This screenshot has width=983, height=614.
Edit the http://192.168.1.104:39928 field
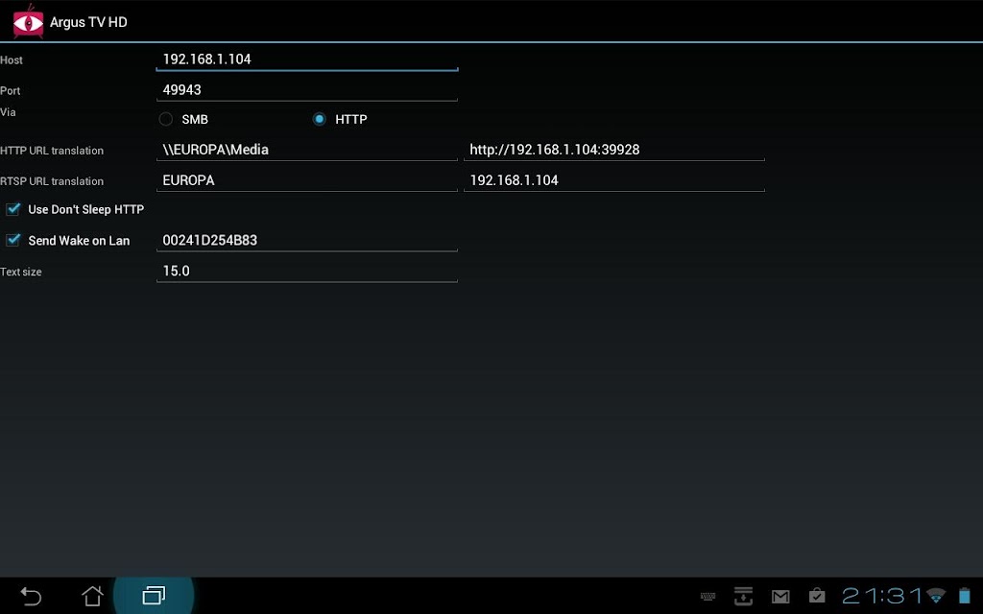click(613, 150)
